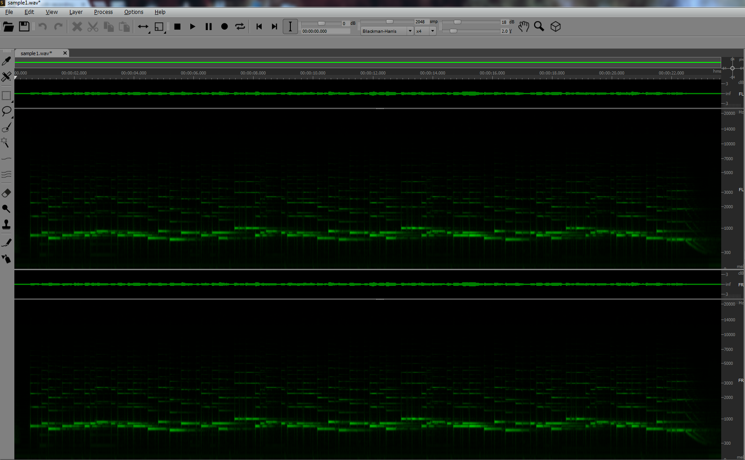Select the horizontal time range tool
The width and height of the screenshot is (745, 460).
tap(143, 27)
